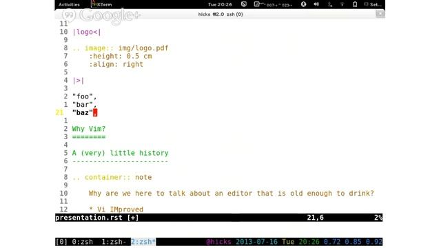The height and width of the screenshot is (248, 441).
Task: Click the '.. image:: img/logo.pdf' line
Action: tap(121, 48)
